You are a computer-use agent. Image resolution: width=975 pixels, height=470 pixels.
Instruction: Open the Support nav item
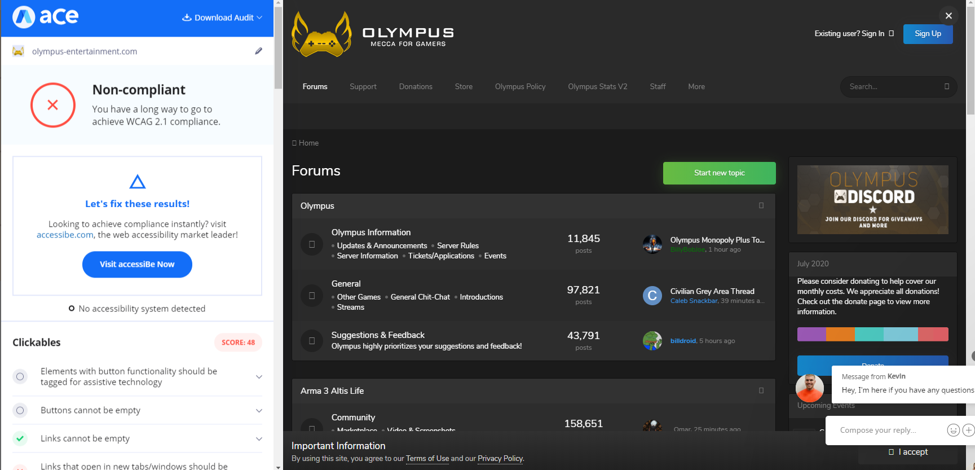[x=363, y=86]
